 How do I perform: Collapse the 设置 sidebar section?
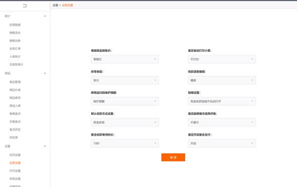pos(45,146)
